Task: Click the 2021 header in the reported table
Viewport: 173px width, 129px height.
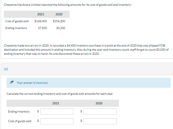Action: tap(41, 14)
